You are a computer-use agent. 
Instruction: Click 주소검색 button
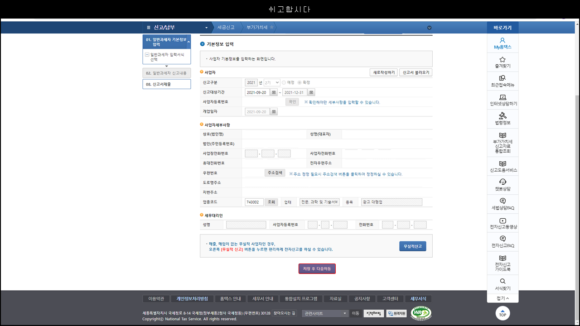point(275,173)
